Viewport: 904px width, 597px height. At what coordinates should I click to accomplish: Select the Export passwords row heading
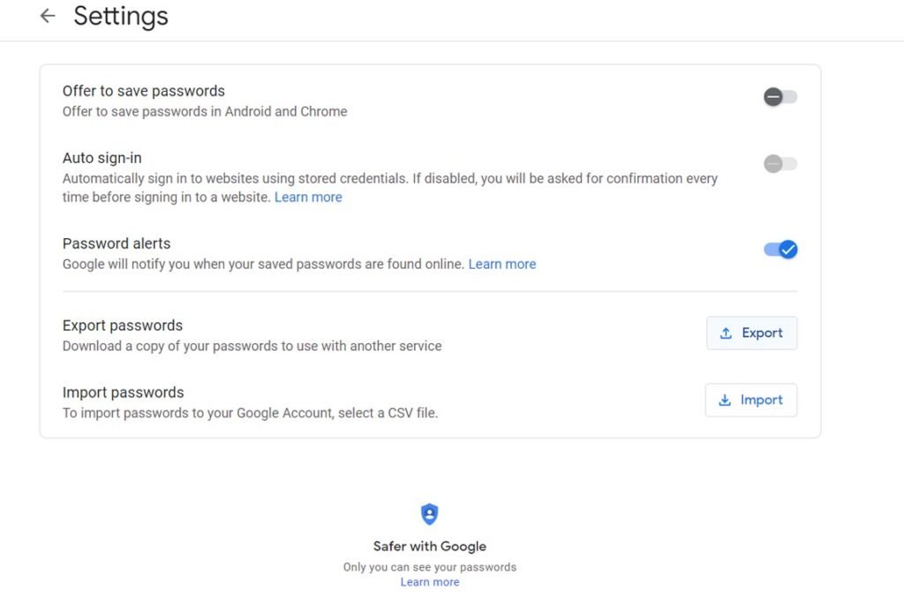click(x=122, y=325)
